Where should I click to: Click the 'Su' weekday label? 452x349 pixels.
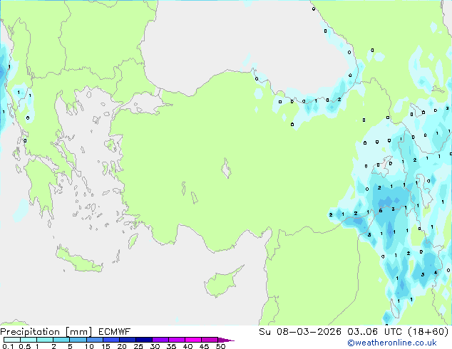264,332
